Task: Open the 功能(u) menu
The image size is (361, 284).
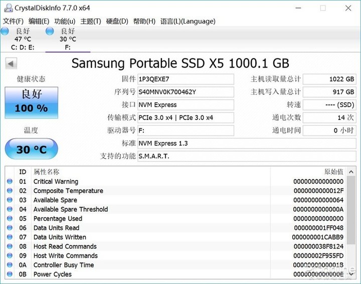Action: pyautogui.click(x=65, y=21)
